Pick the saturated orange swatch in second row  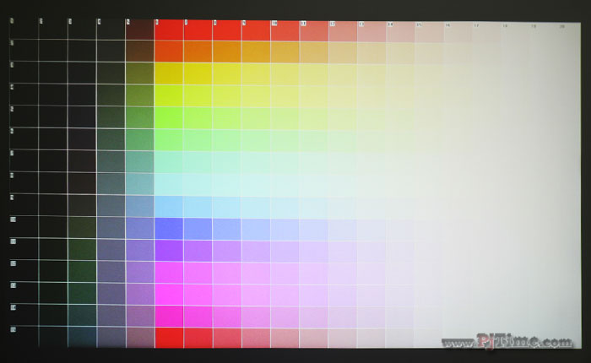[169, 51]
